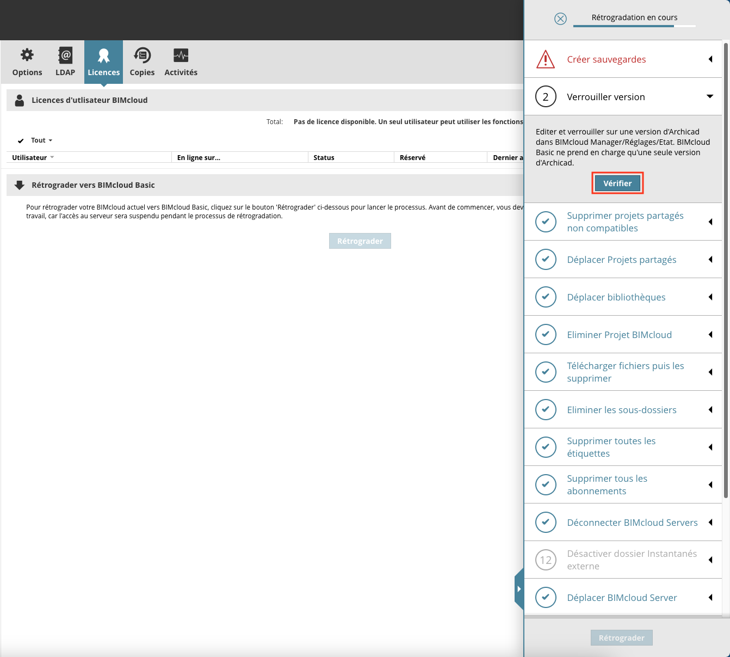730x657 pixels.
Task: Click check icon of Déplacer BIMcloud Server
Action: point(546,597)
